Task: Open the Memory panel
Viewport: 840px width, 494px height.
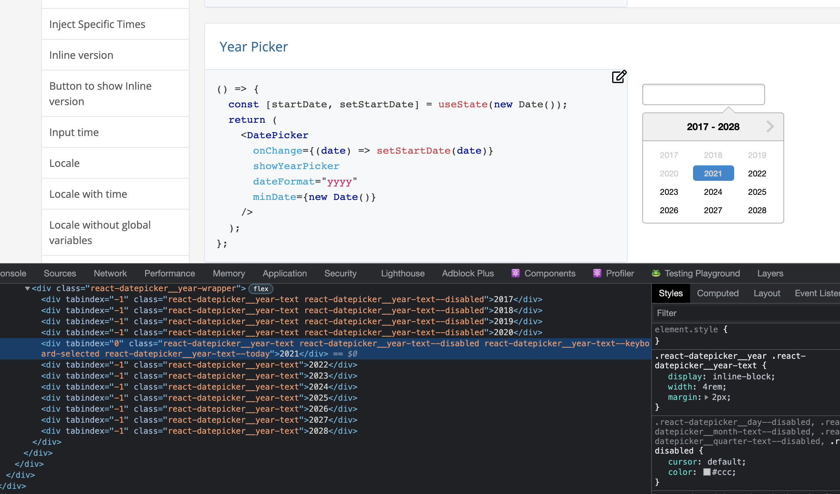Action: tap(229, 273)
